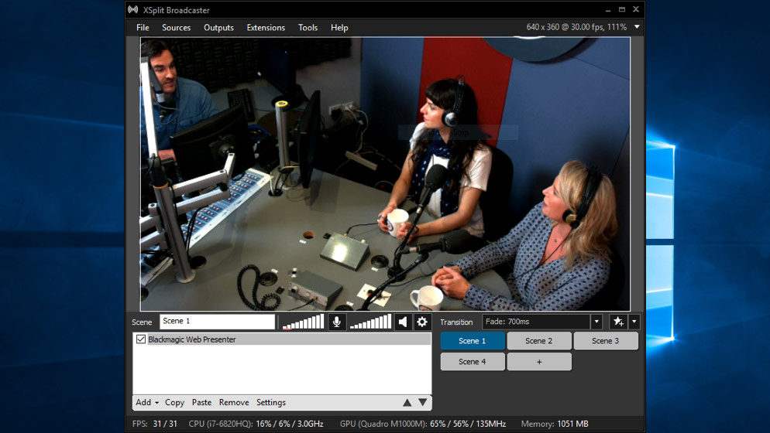
Task: Open the Sources menu
Action: [x=176, y=28]
